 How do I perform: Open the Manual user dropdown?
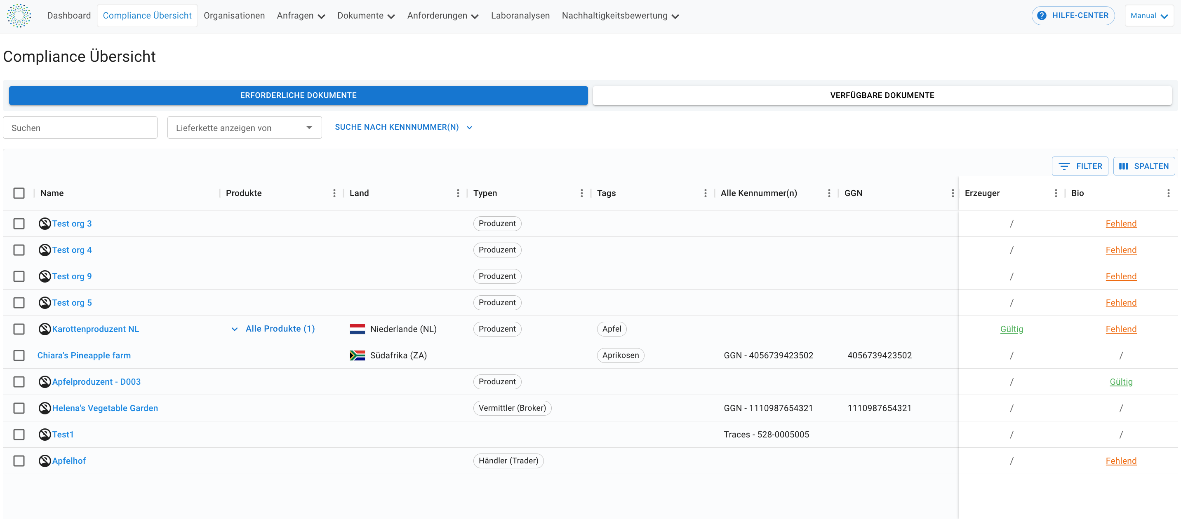coord(1149,16)
